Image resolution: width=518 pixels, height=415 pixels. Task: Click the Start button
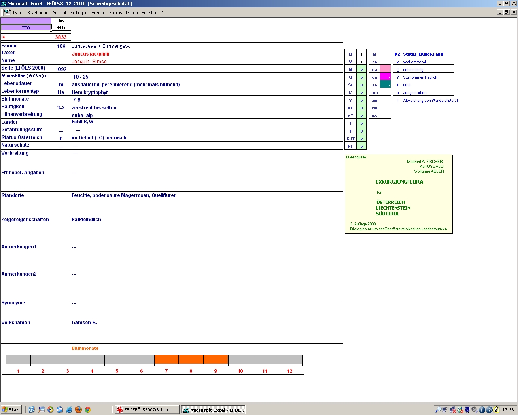tap(11, 410)
